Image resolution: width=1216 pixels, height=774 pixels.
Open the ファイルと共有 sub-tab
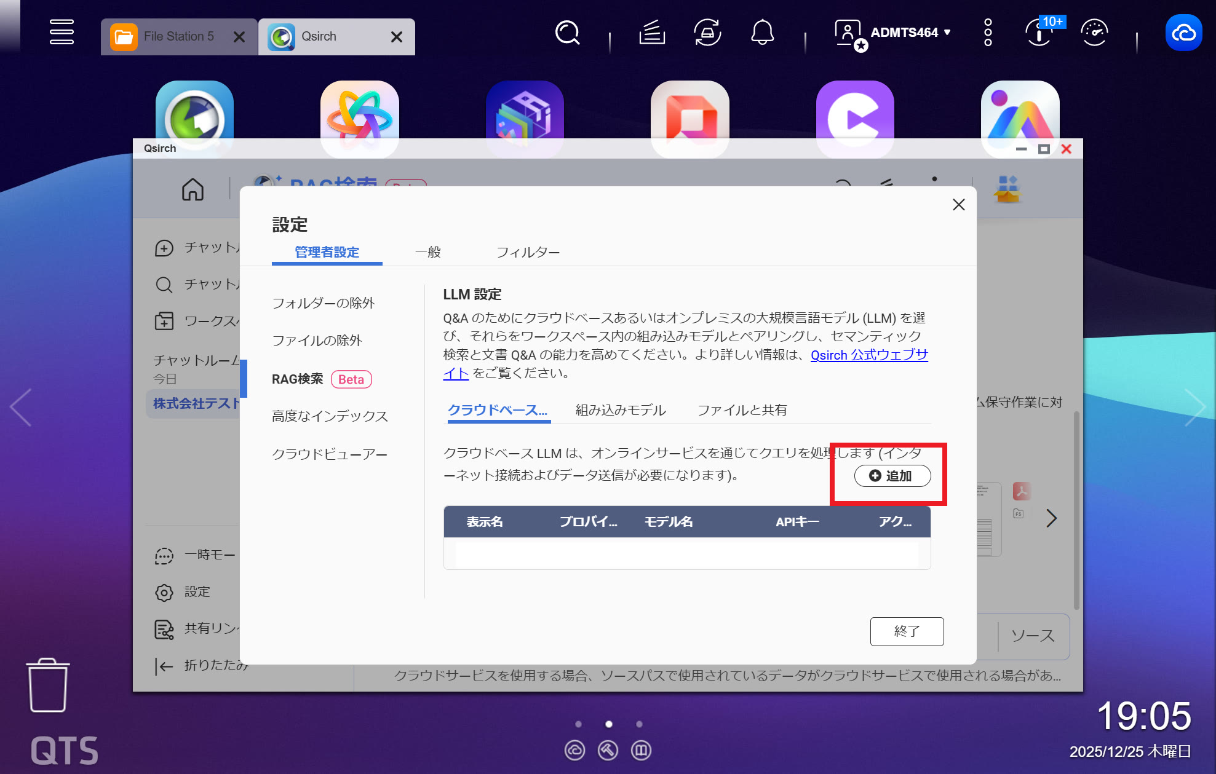point(741,410)
